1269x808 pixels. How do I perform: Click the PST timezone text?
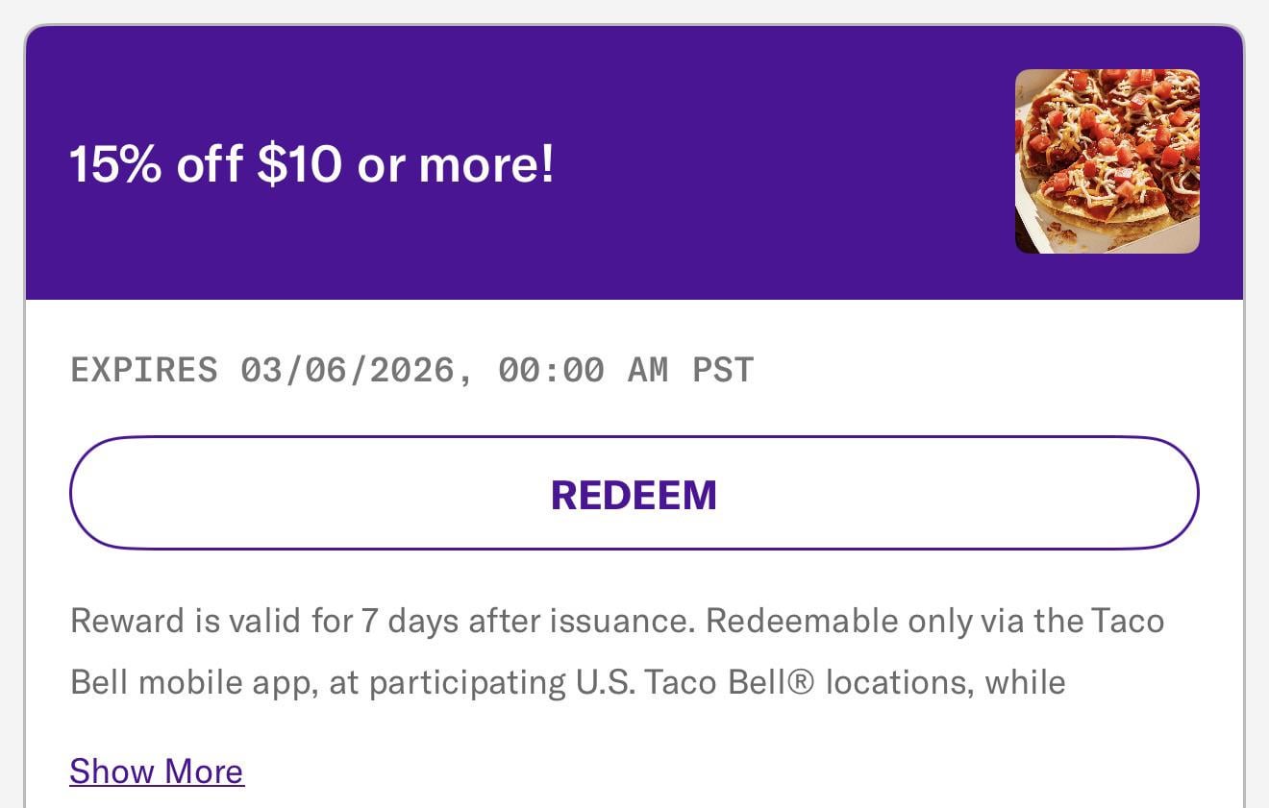[723, 370]
